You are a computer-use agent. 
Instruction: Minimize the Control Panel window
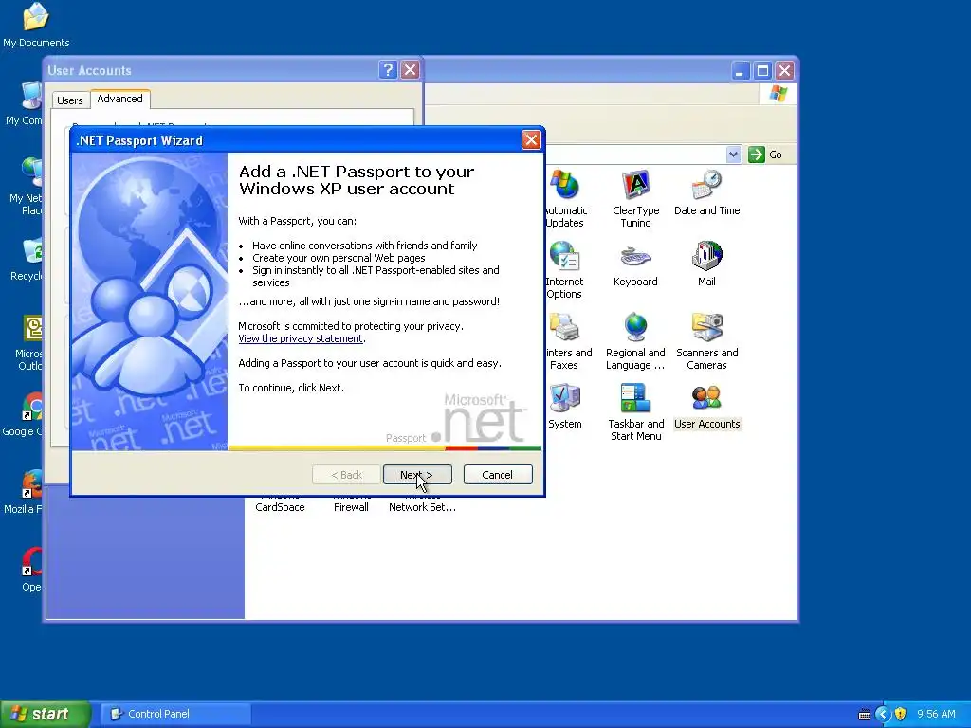740,70
